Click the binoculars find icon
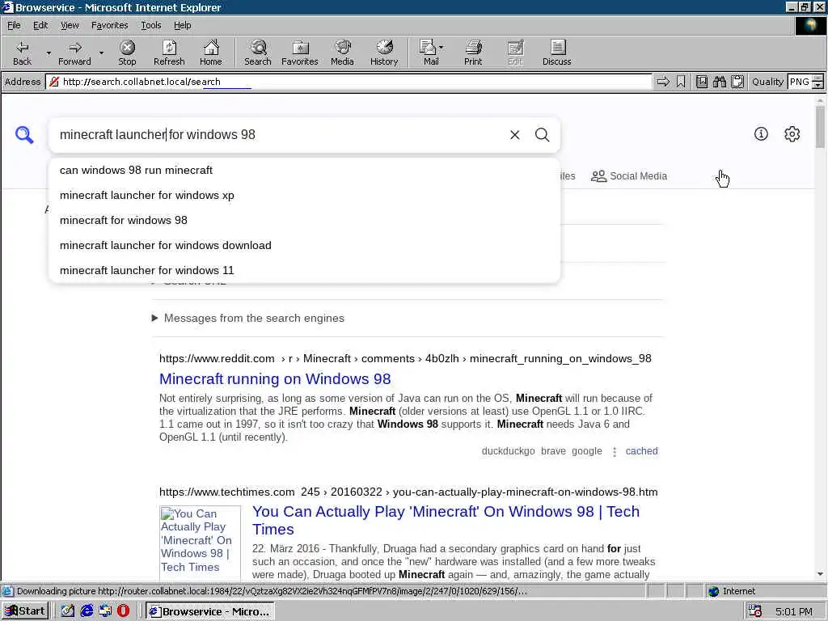The height and width of the screenshot is (621, 828). tap(719, 82)
